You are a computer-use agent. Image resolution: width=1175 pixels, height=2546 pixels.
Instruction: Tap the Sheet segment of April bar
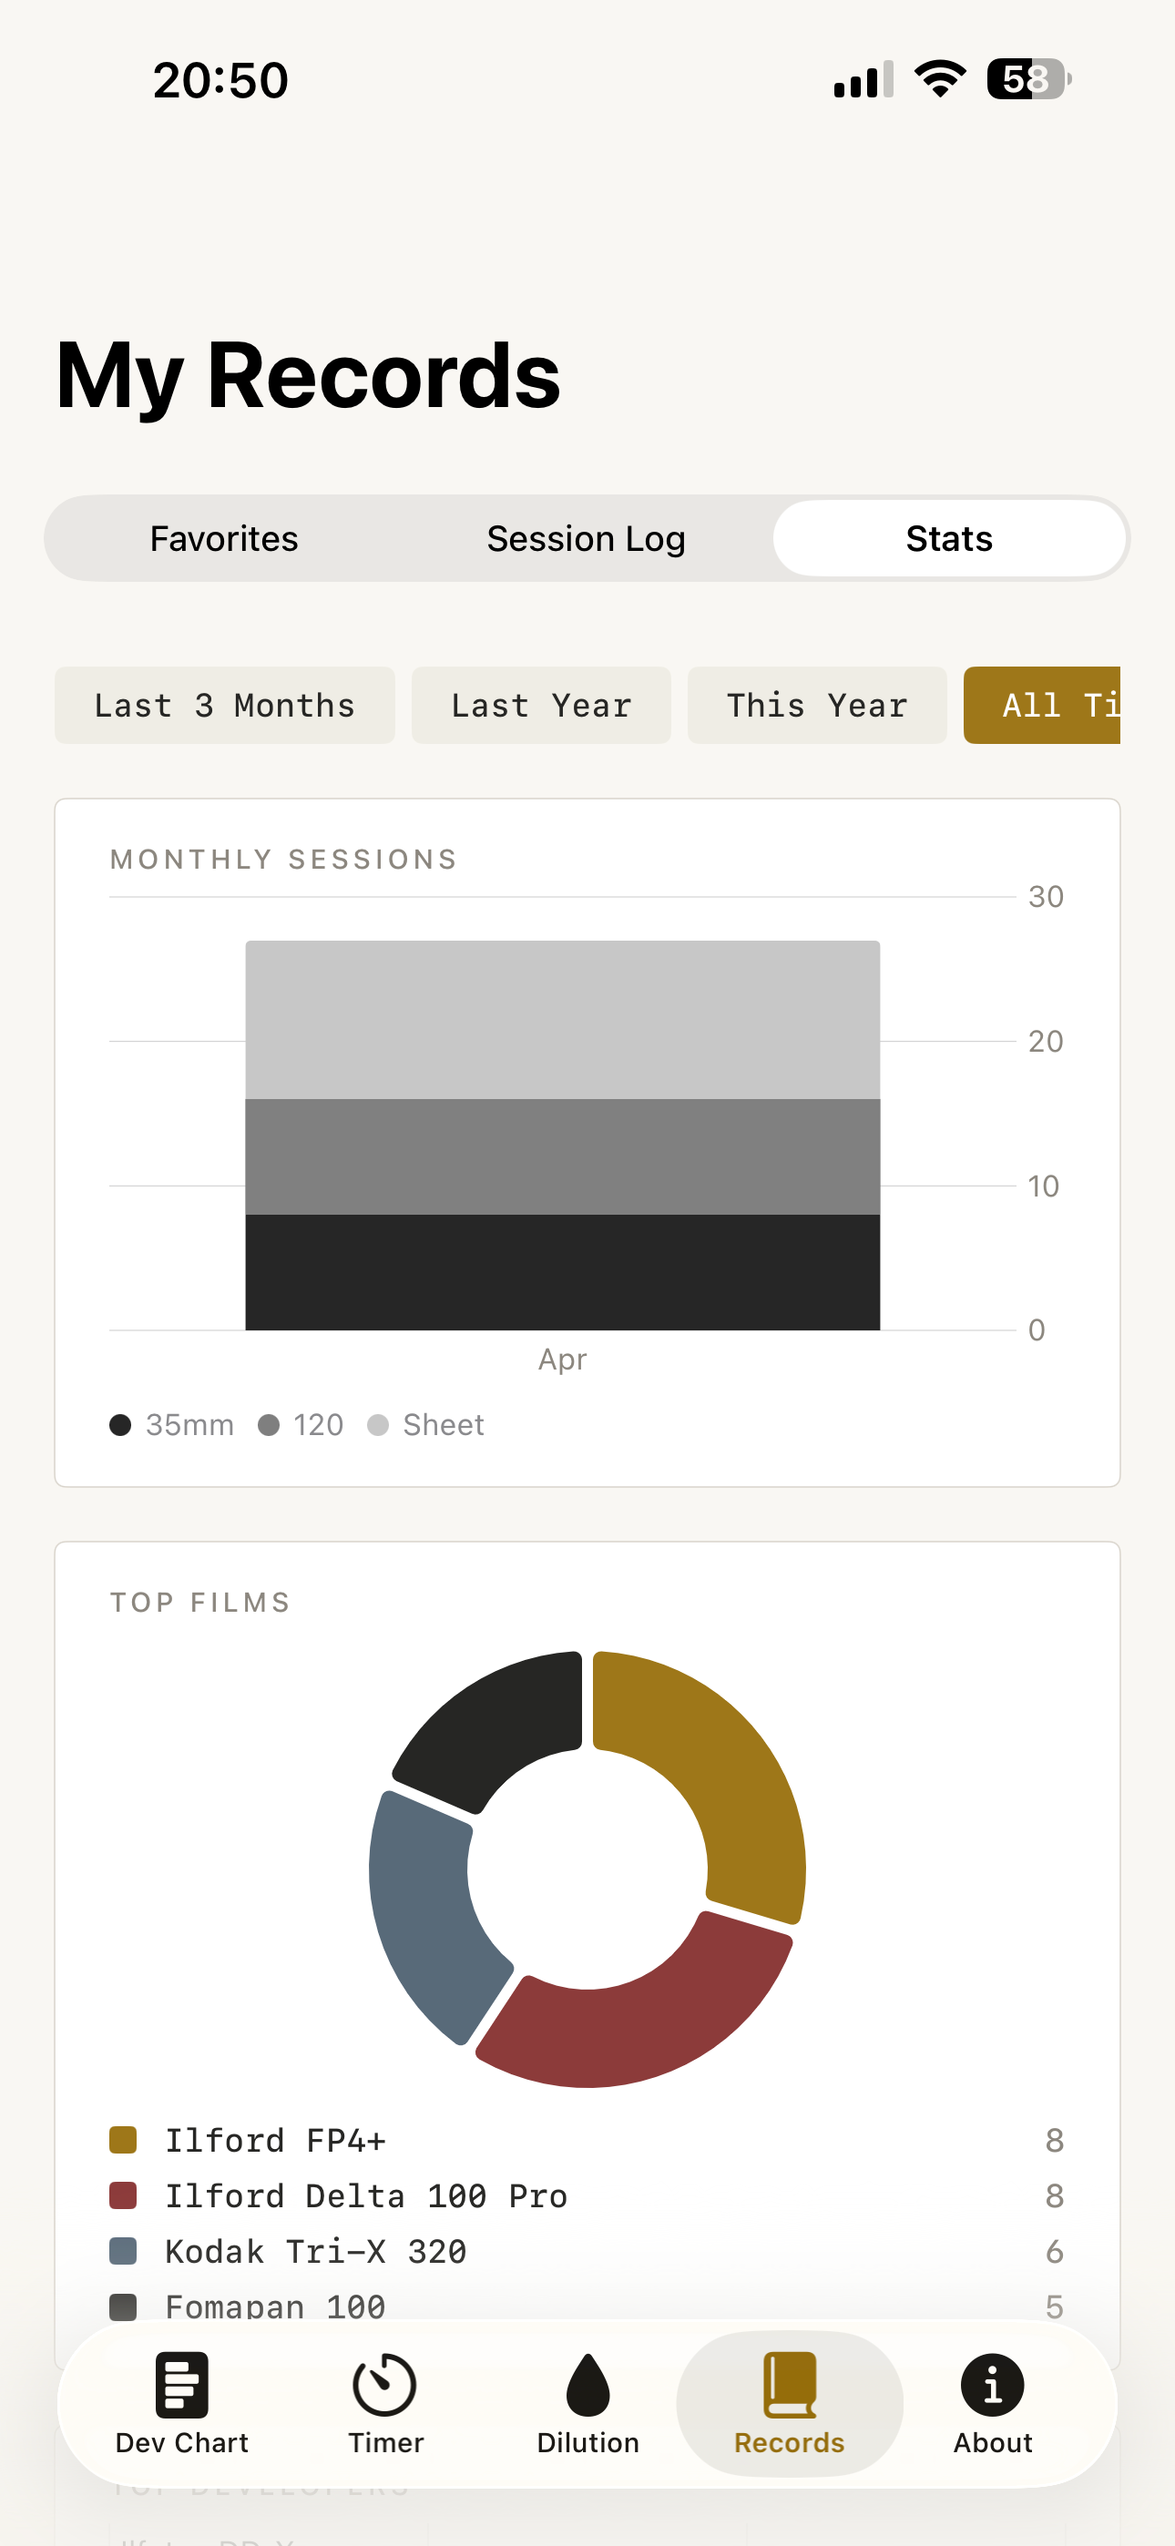[x=563, y=1020]
